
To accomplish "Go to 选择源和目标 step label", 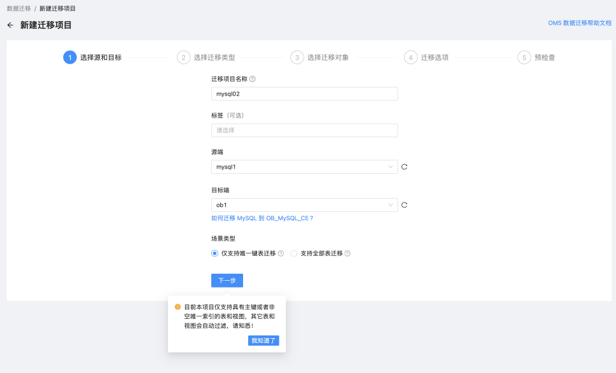I will pos(101,57).
